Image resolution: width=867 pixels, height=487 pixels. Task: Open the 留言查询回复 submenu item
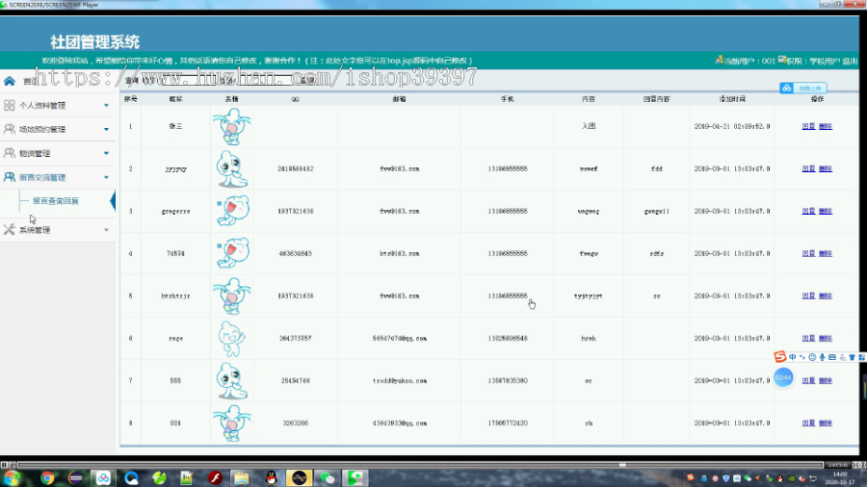click(56, 201)
